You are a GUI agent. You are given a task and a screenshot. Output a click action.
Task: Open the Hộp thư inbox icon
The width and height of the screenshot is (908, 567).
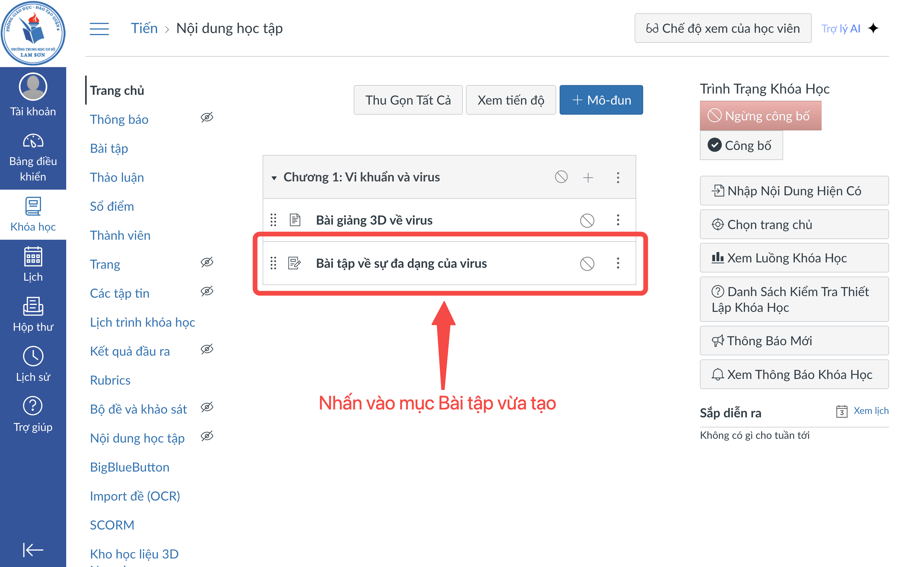[33, 306]
